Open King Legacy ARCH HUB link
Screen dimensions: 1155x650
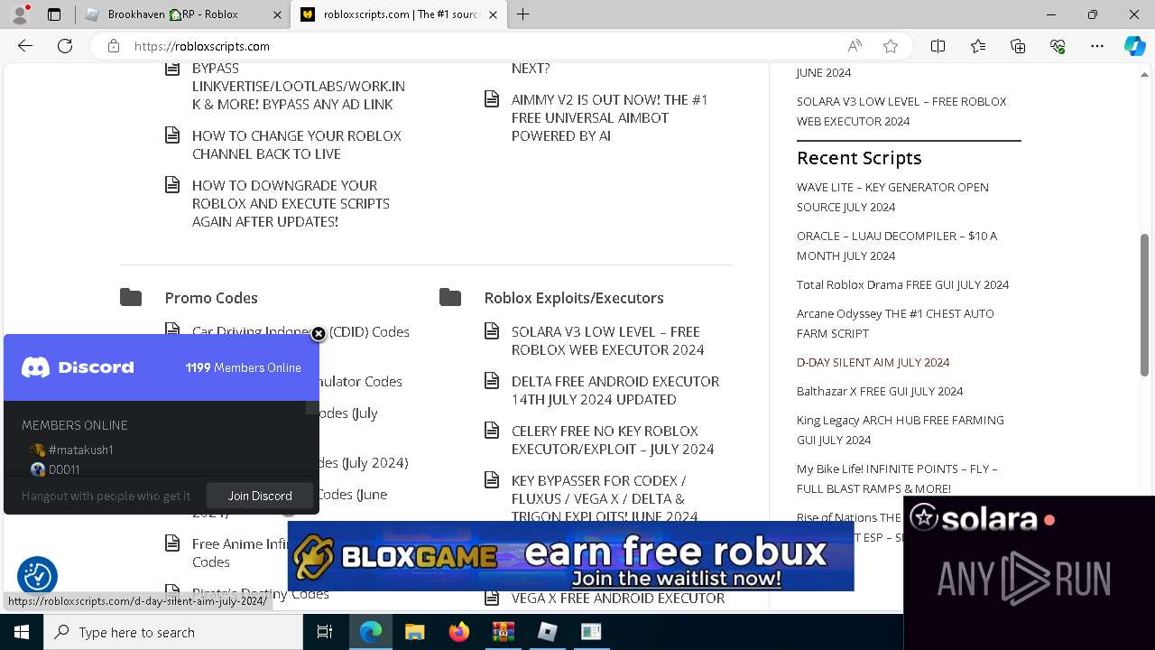point(901,430)
